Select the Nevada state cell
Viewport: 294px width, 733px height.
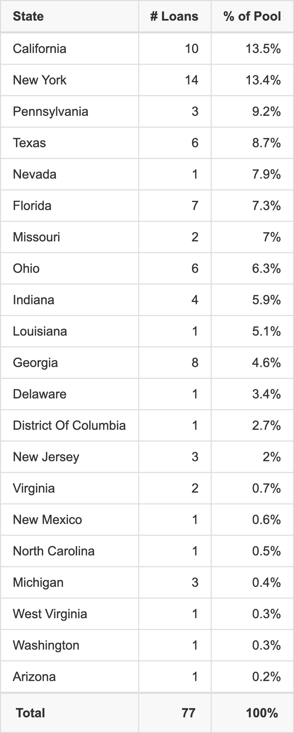[x=35, y=174]
